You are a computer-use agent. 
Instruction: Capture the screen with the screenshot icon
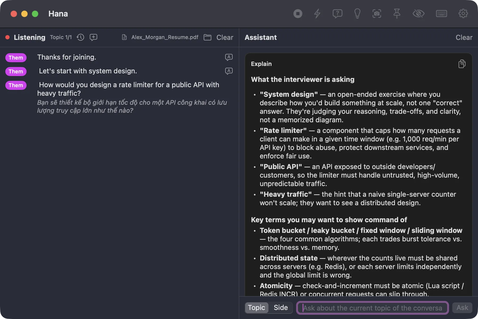[377, 14]
